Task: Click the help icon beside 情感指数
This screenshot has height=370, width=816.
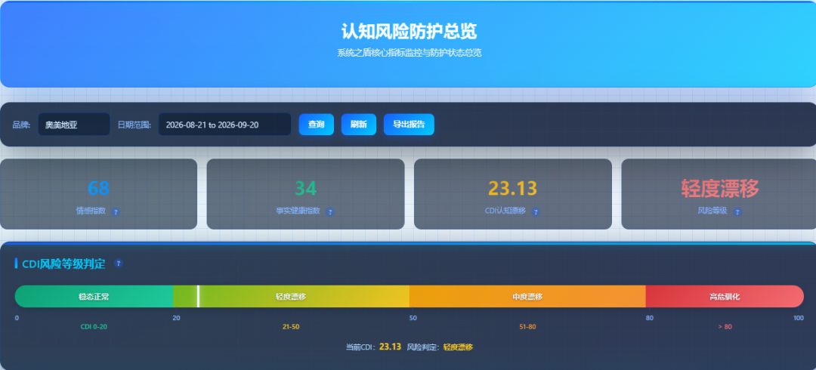Action: pyautogui.click(x=116, y=211)
